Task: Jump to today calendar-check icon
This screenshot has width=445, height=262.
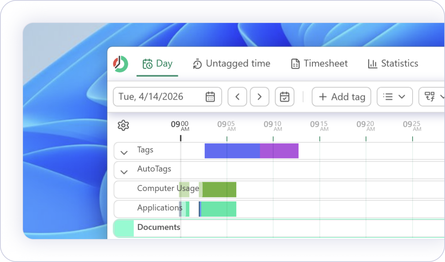Action: tap(284, 97)
